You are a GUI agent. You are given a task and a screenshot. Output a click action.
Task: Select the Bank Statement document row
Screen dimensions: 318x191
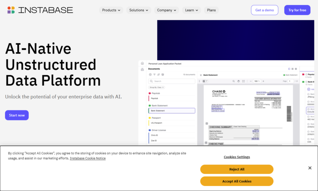click(x=172, y=111)
